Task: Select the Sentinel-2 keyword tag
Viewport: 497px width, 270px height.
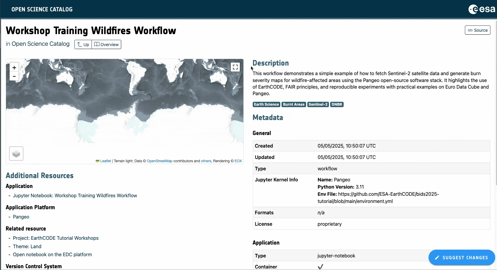Action: 318,104
